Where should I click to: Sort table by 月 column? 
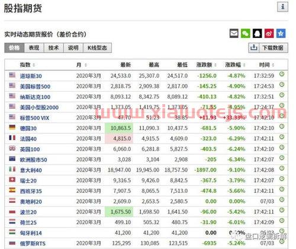82,64
